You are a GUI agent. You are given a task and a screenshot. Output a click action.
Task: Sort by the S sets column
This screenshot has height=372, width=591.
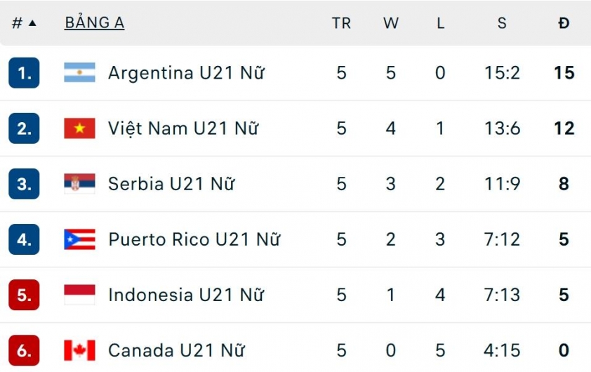click(x=502, y=23)
